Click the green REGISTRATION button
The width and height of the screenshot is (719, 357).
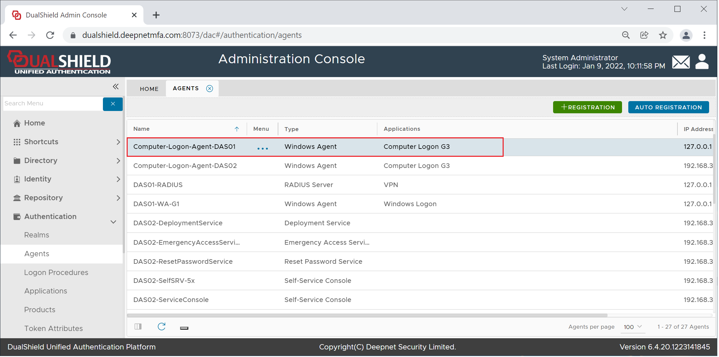pyautogui.click(x=587, y=107)
